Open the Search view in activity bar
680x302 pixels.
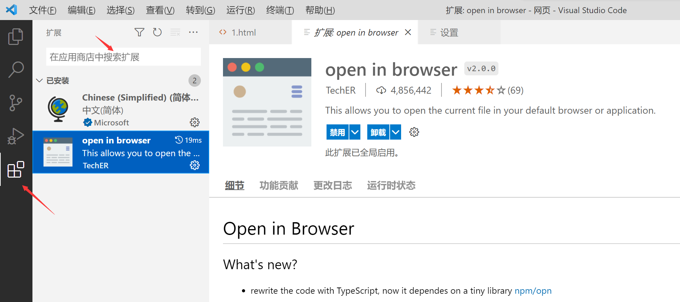click(16, 69)
